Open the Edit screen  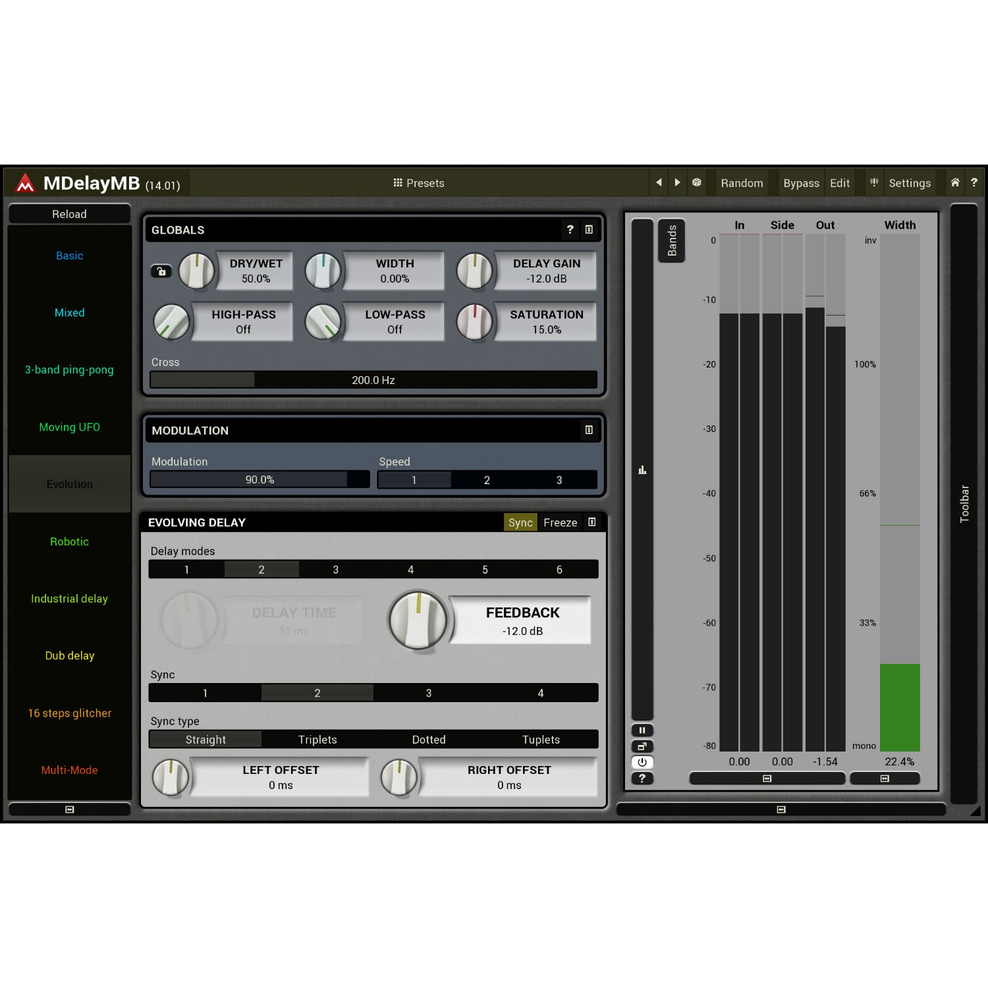pyautogui.click(x=840, y=183)
